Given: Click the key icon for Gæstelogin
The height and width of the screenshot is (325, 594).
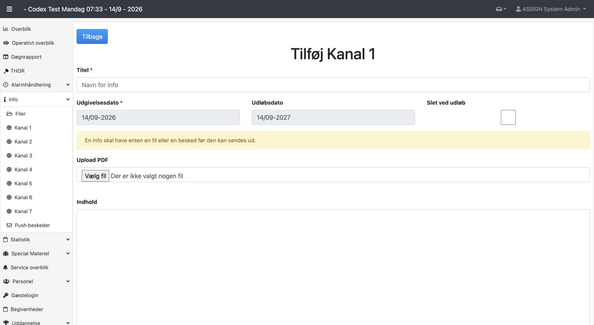Looking at the screenshot, I should [x=6, y=295].
